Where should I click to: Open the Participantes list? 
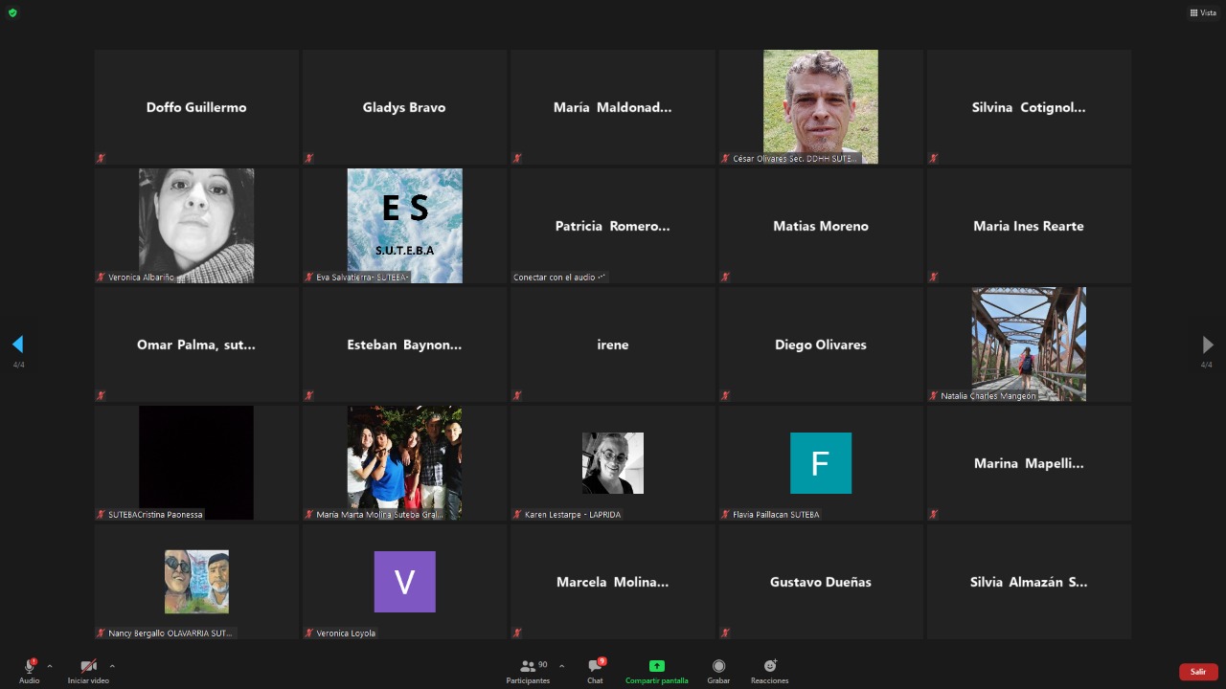click(528, 670)
